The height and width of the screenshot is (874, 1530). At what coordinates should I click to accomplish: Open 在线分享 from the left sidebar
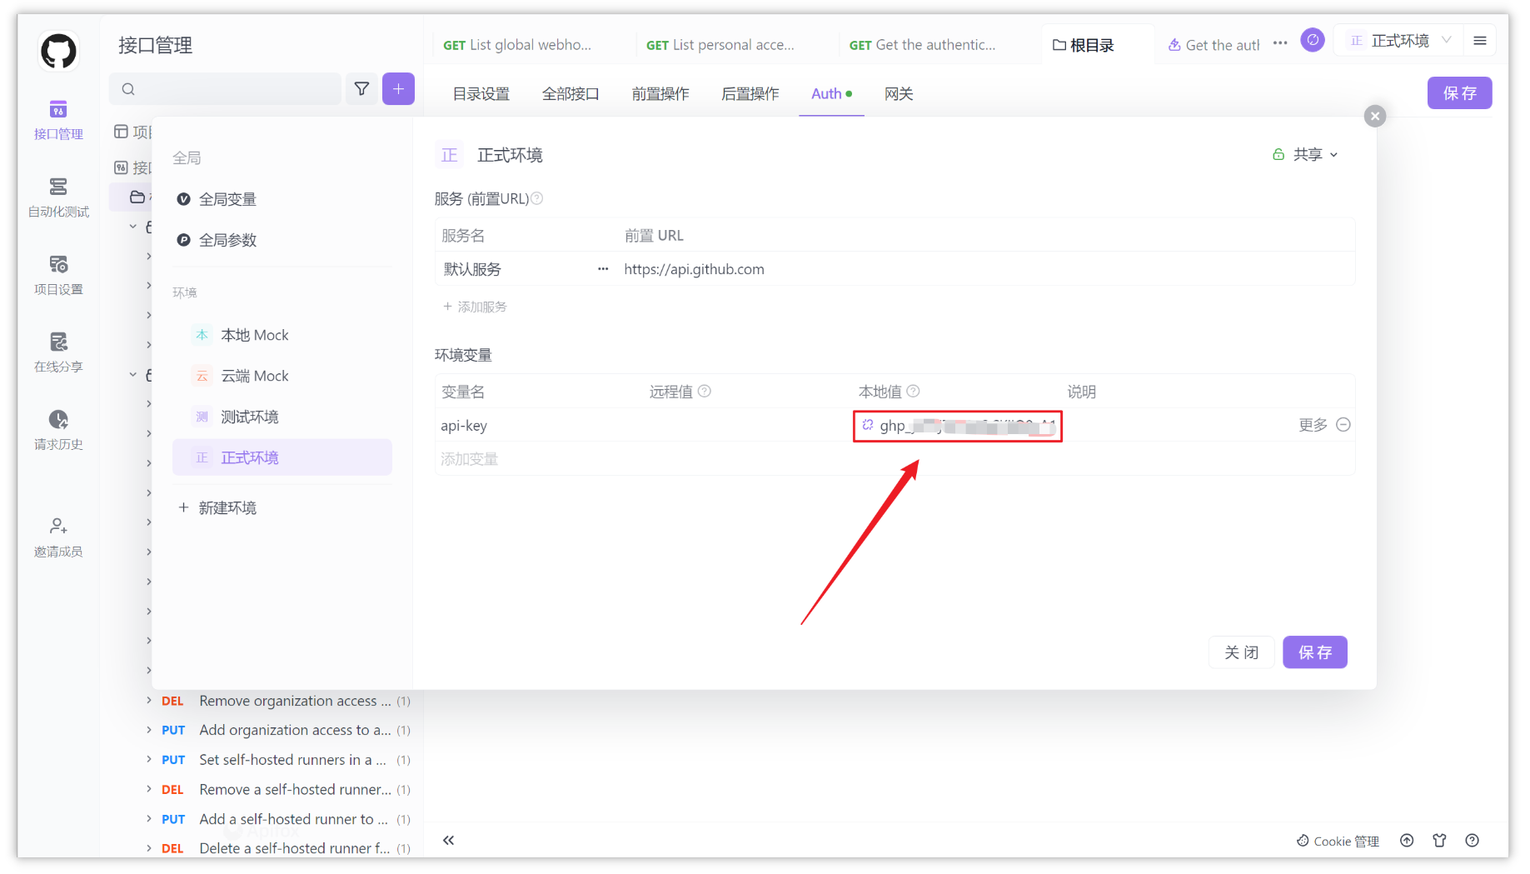coord(57,352)
